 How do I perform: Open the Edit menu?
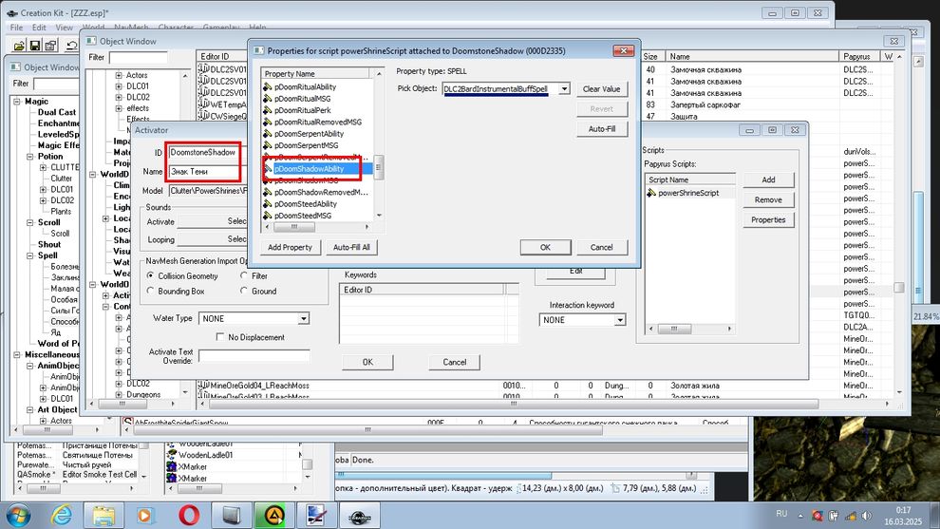40,28
